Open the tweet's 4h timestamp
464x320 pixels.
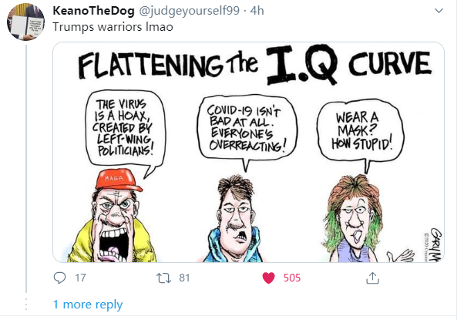coord(257,11)
